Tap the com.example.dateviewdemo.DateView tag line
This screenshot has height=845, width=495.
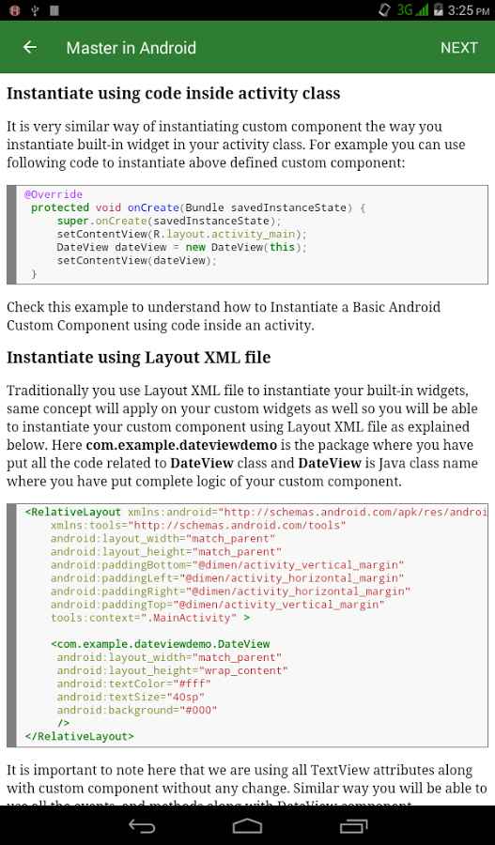161,644
